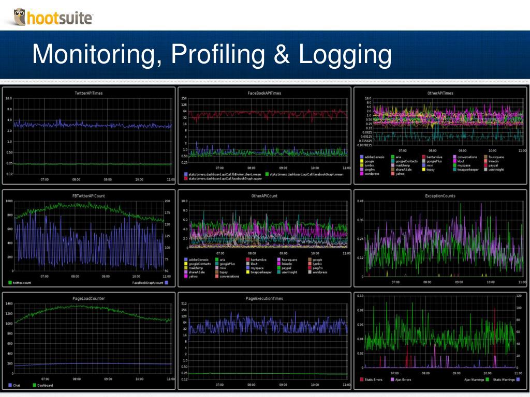The height and width of the screenshot is (397, 530).
Task: Click the Dashboard legend swatch
Action: point(34,385)
